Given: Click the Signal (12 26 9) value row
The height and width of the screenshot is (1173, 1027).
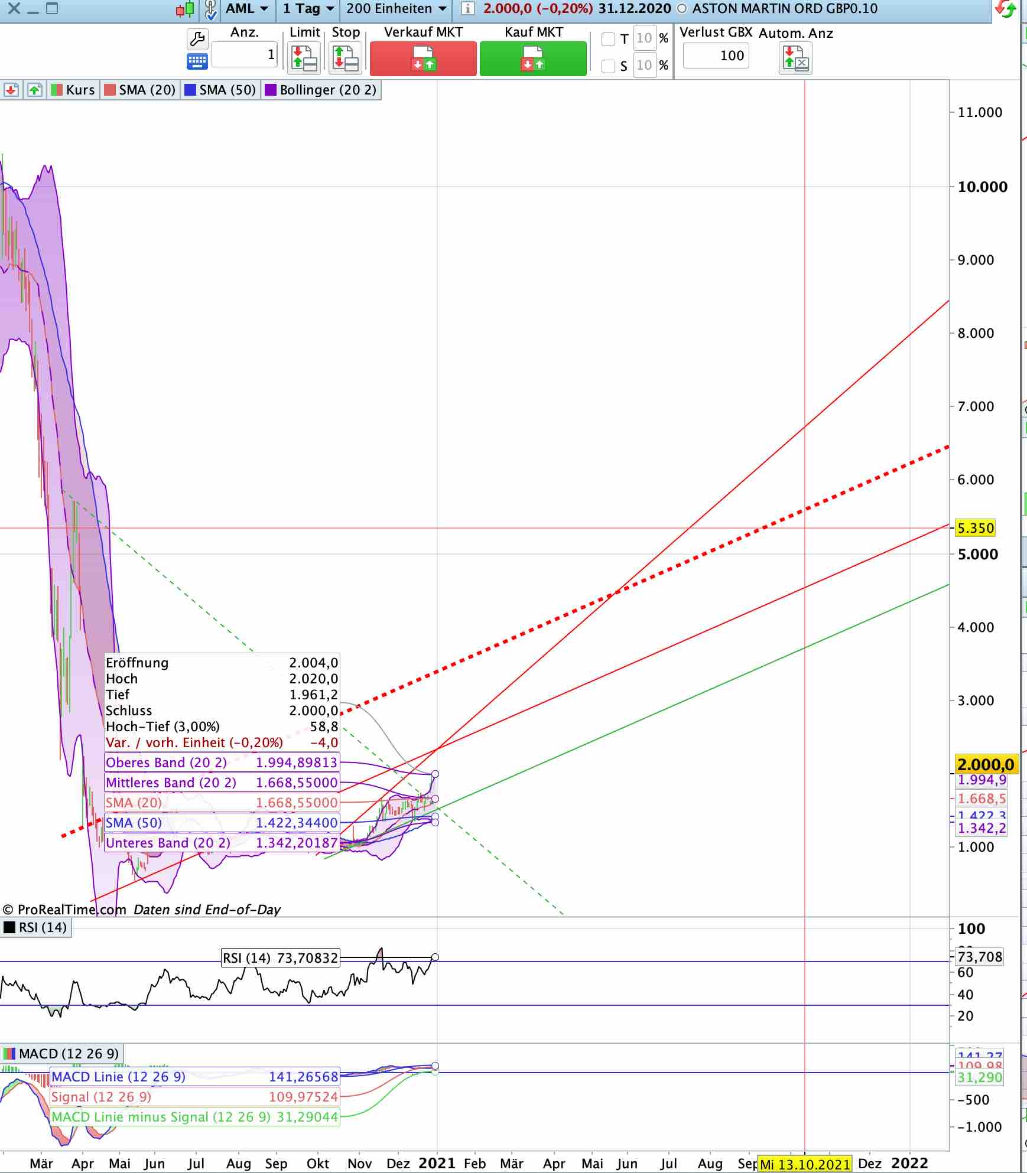Looking at the screenshot, I should click(x=195, y=1097).
